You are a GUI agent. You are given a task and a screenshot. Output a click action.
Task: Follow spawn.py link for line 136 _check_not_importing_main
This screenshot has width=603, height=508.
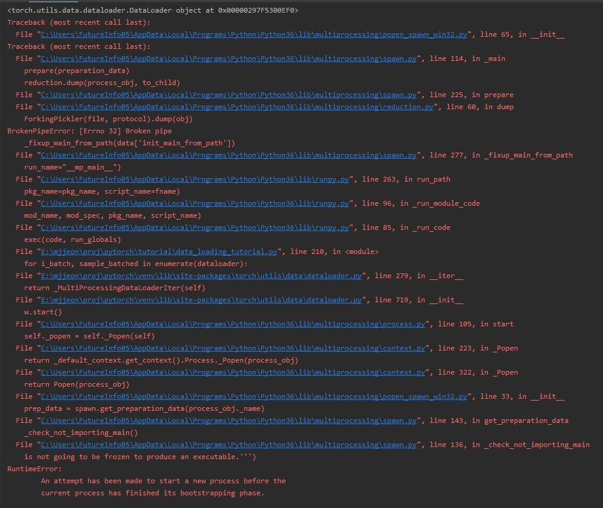(x=229, y=445)
